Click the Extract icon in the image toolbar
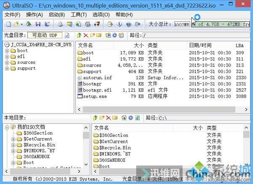The width and height of the screenshot is (253, 184). (x=108, y=35)
